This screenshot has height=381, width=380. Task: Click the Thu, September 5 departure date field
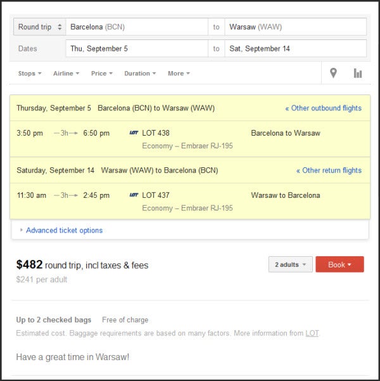pos(137,49)
